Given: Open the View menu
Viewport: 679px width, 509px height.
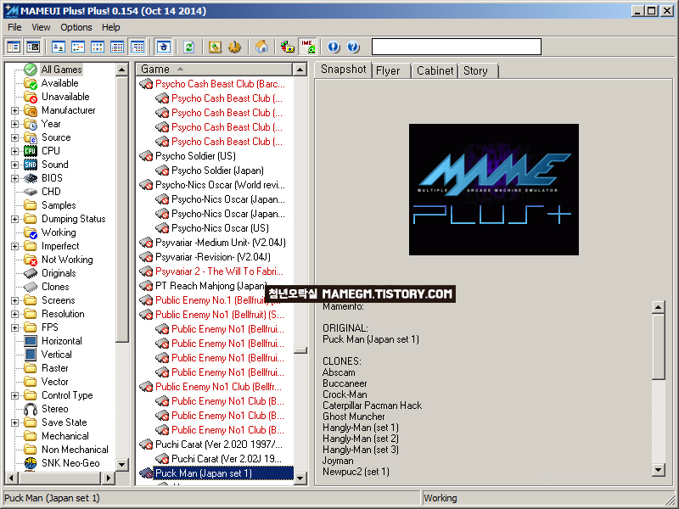Looking at the screenshot, I should 41,27.
